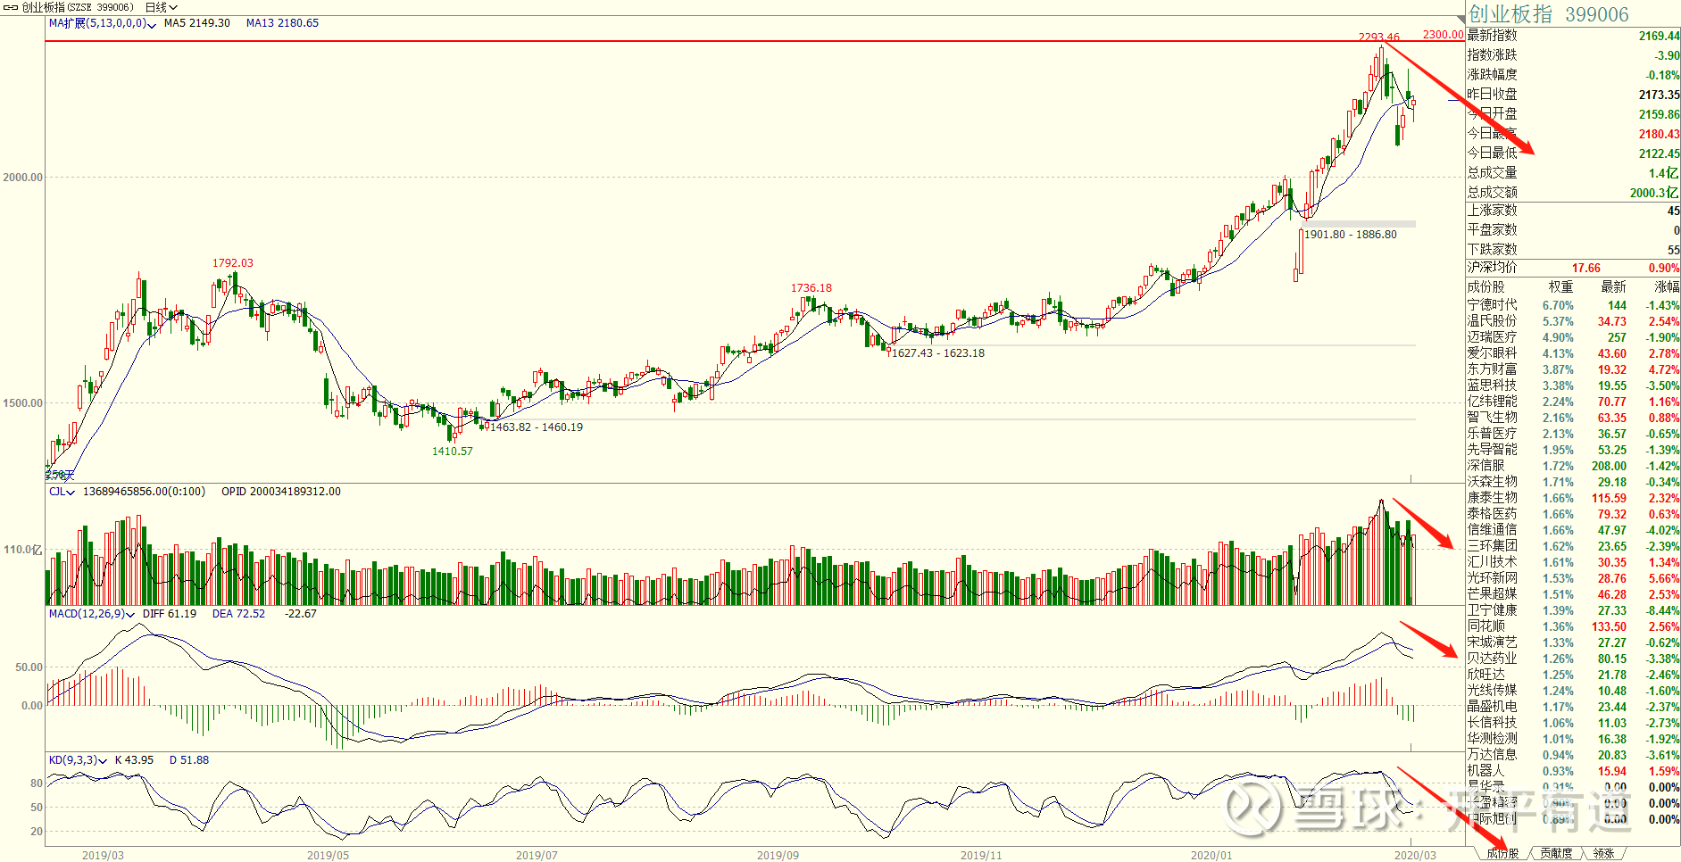This screenshot has width=1681, height=862.
Task: Open the 日线 period dropdown
Action: point(162,7)
